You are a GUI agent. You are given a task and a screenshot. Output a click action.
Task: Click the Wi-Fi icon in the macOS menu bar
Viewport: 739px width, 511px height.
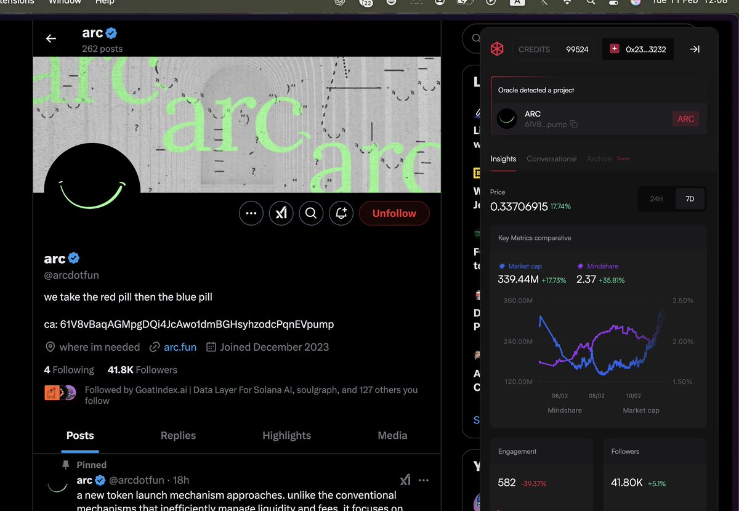point(567,2)
